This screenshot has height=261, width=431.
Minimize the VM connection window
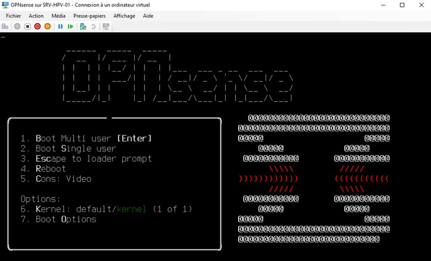(383, 5)
